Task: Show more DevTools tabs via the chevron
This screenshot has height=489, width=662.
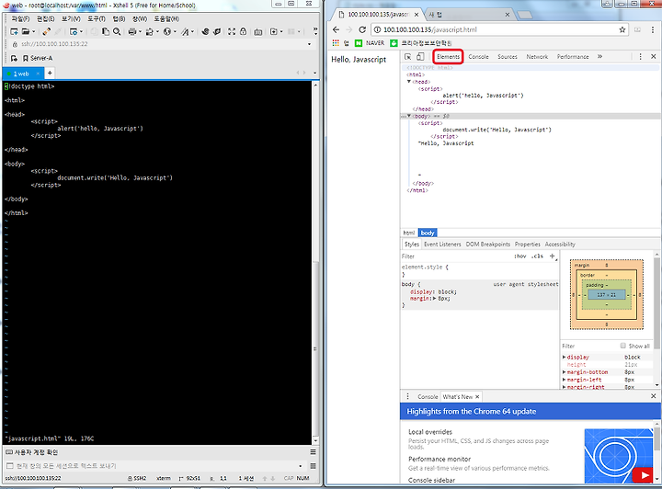Action: [x=599, y=57]
